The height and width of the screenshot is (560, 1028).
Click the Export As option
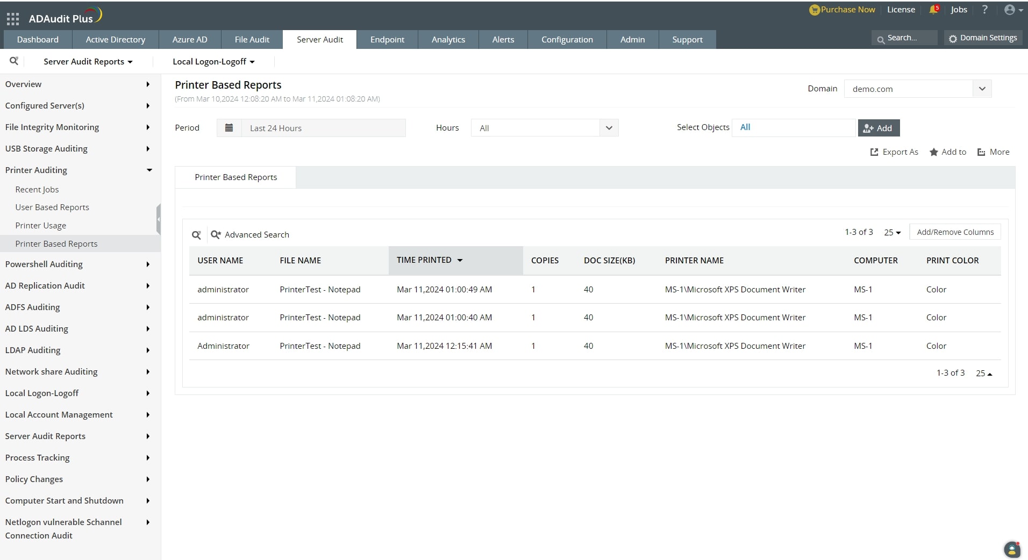tap(894, 152)
